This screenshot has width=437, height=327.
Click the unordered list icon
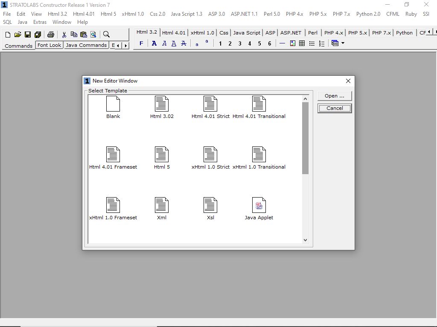pyautogui.click(x=312, y=43)
